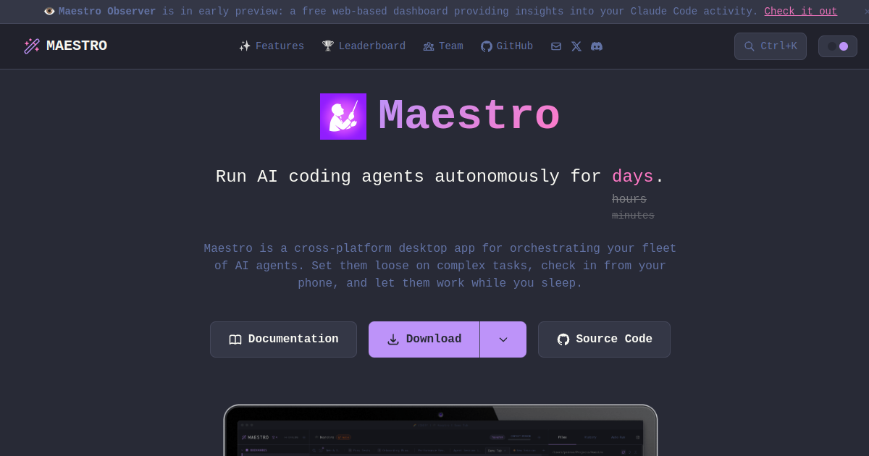Open the X (Twitter) social icon
Screen dimensions: 869x456
coord(576,46)
